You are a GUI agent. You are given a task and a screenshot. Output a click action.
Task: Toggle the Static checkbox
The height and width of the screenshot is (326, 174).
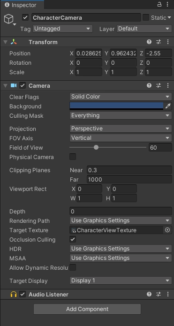pos(146,18)
